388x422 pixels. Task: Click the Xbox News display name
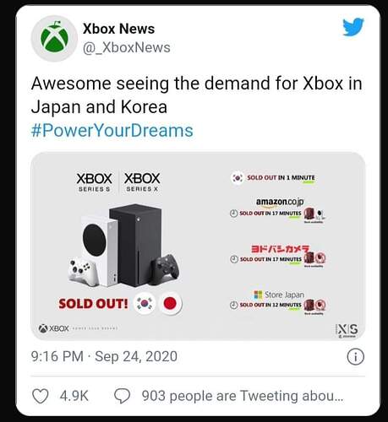[x=118, y=29]
